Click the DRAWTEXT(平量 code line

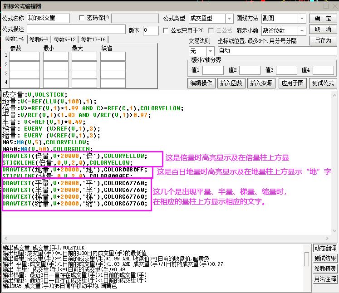(x=75, y=183)
